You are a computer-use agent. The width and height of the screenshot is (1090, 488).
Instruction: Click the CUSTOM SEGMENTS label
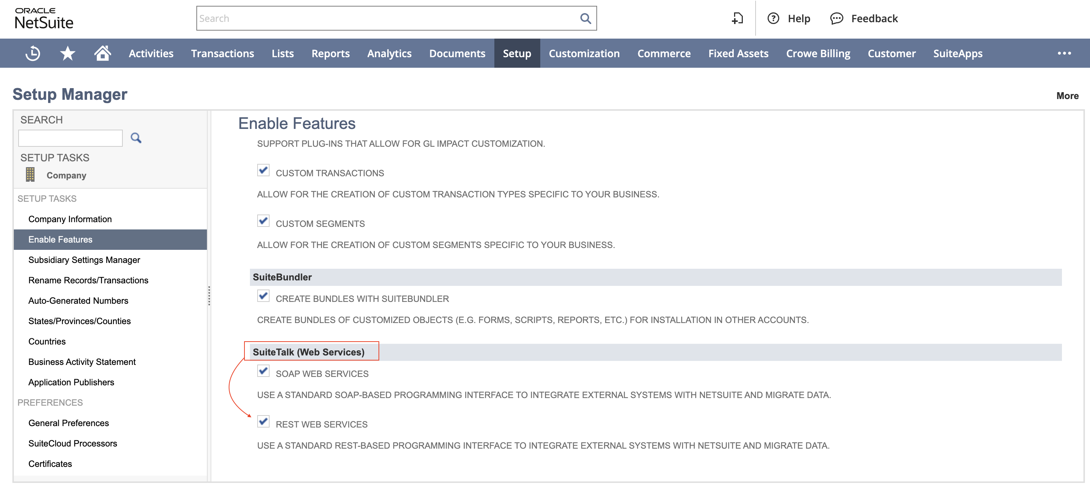[x=320, y=224]
